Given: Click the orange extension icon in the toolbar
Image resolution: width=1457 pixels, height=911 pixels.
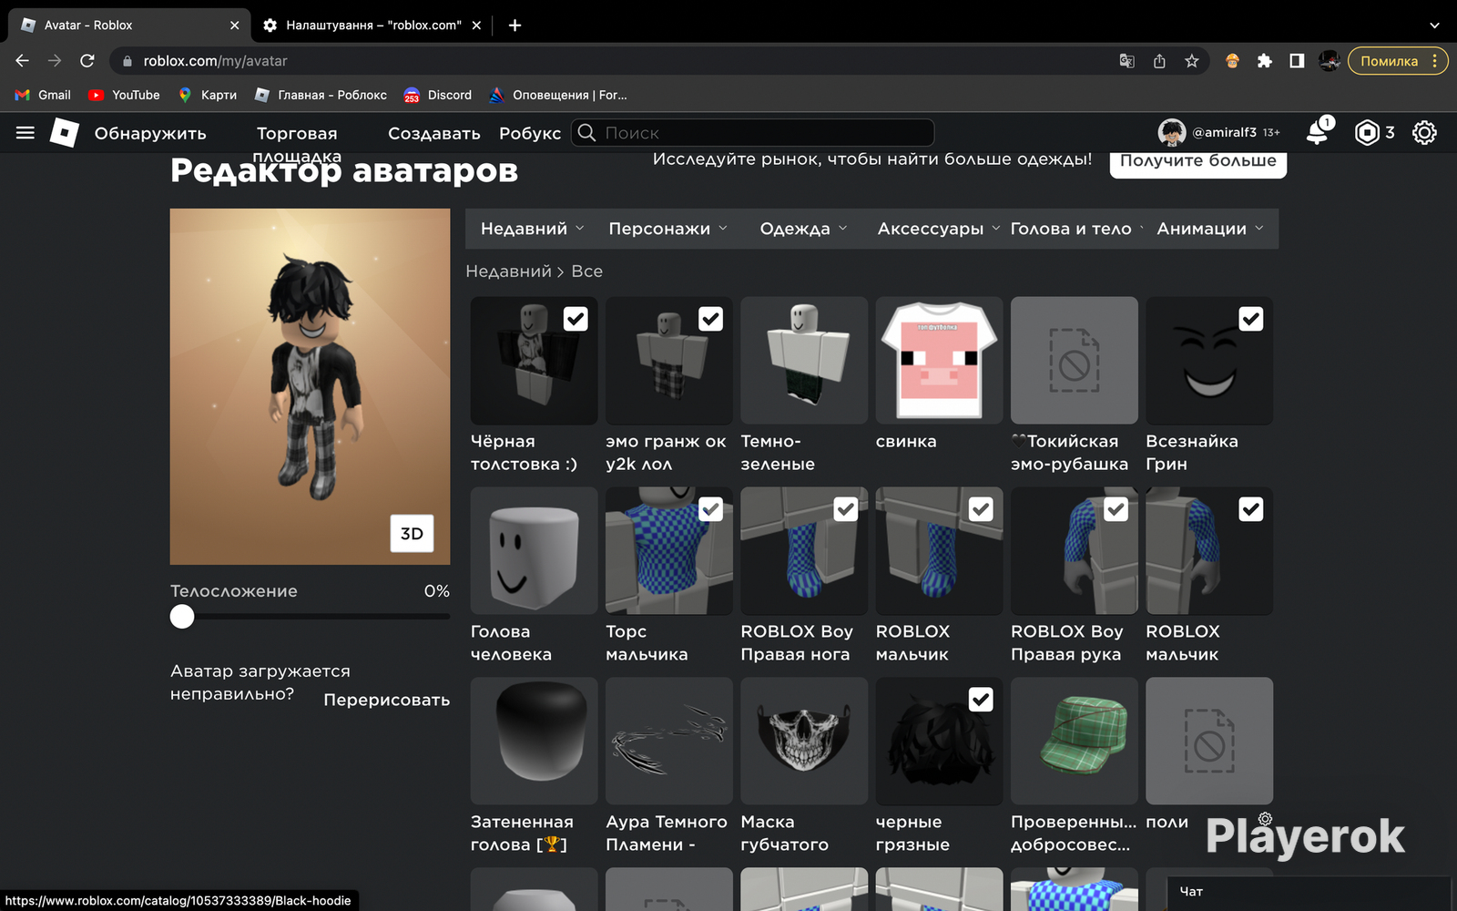Looking at the screenshot, I should point(1232,61).
